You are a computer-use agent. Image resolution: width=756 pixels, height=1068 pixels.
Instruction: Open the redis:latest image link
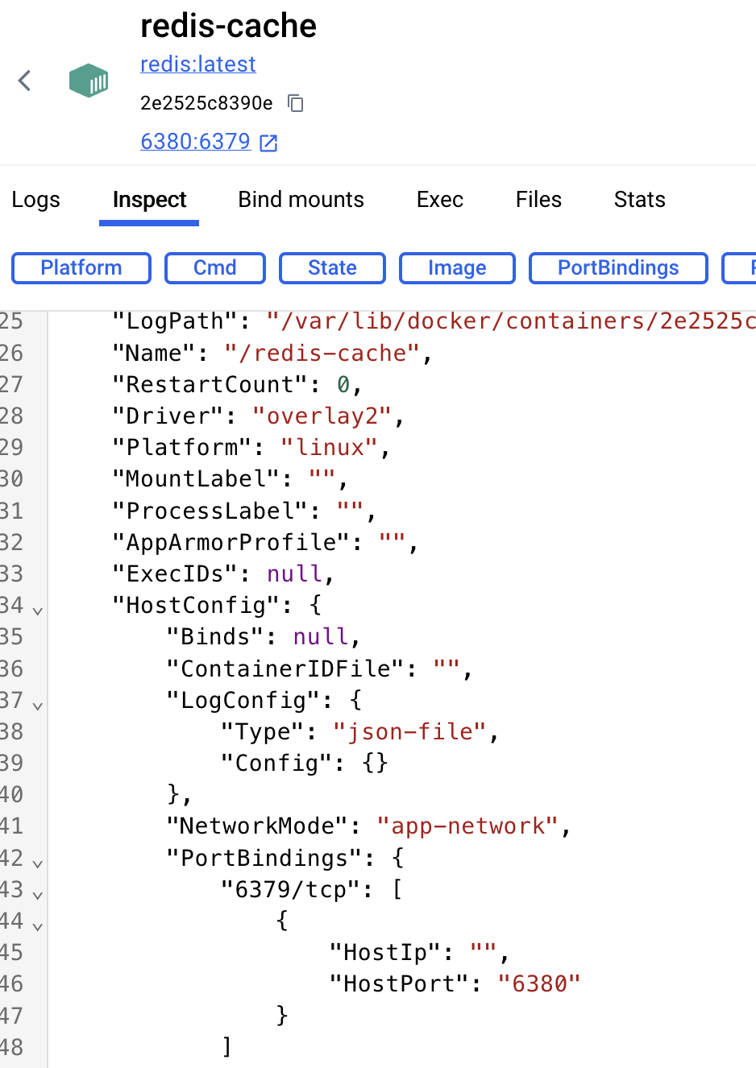click(x=198, y=64)
